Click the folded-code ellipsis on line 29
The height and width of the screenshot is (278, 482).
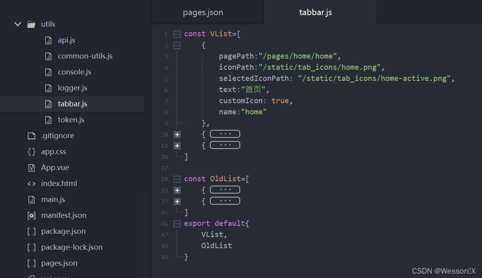tap(225, 190)
